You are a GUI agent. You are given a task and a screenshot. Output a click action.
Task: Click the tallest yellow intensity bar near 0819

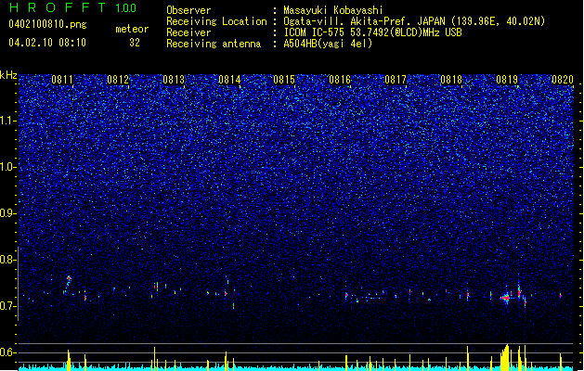pos(505,358)
